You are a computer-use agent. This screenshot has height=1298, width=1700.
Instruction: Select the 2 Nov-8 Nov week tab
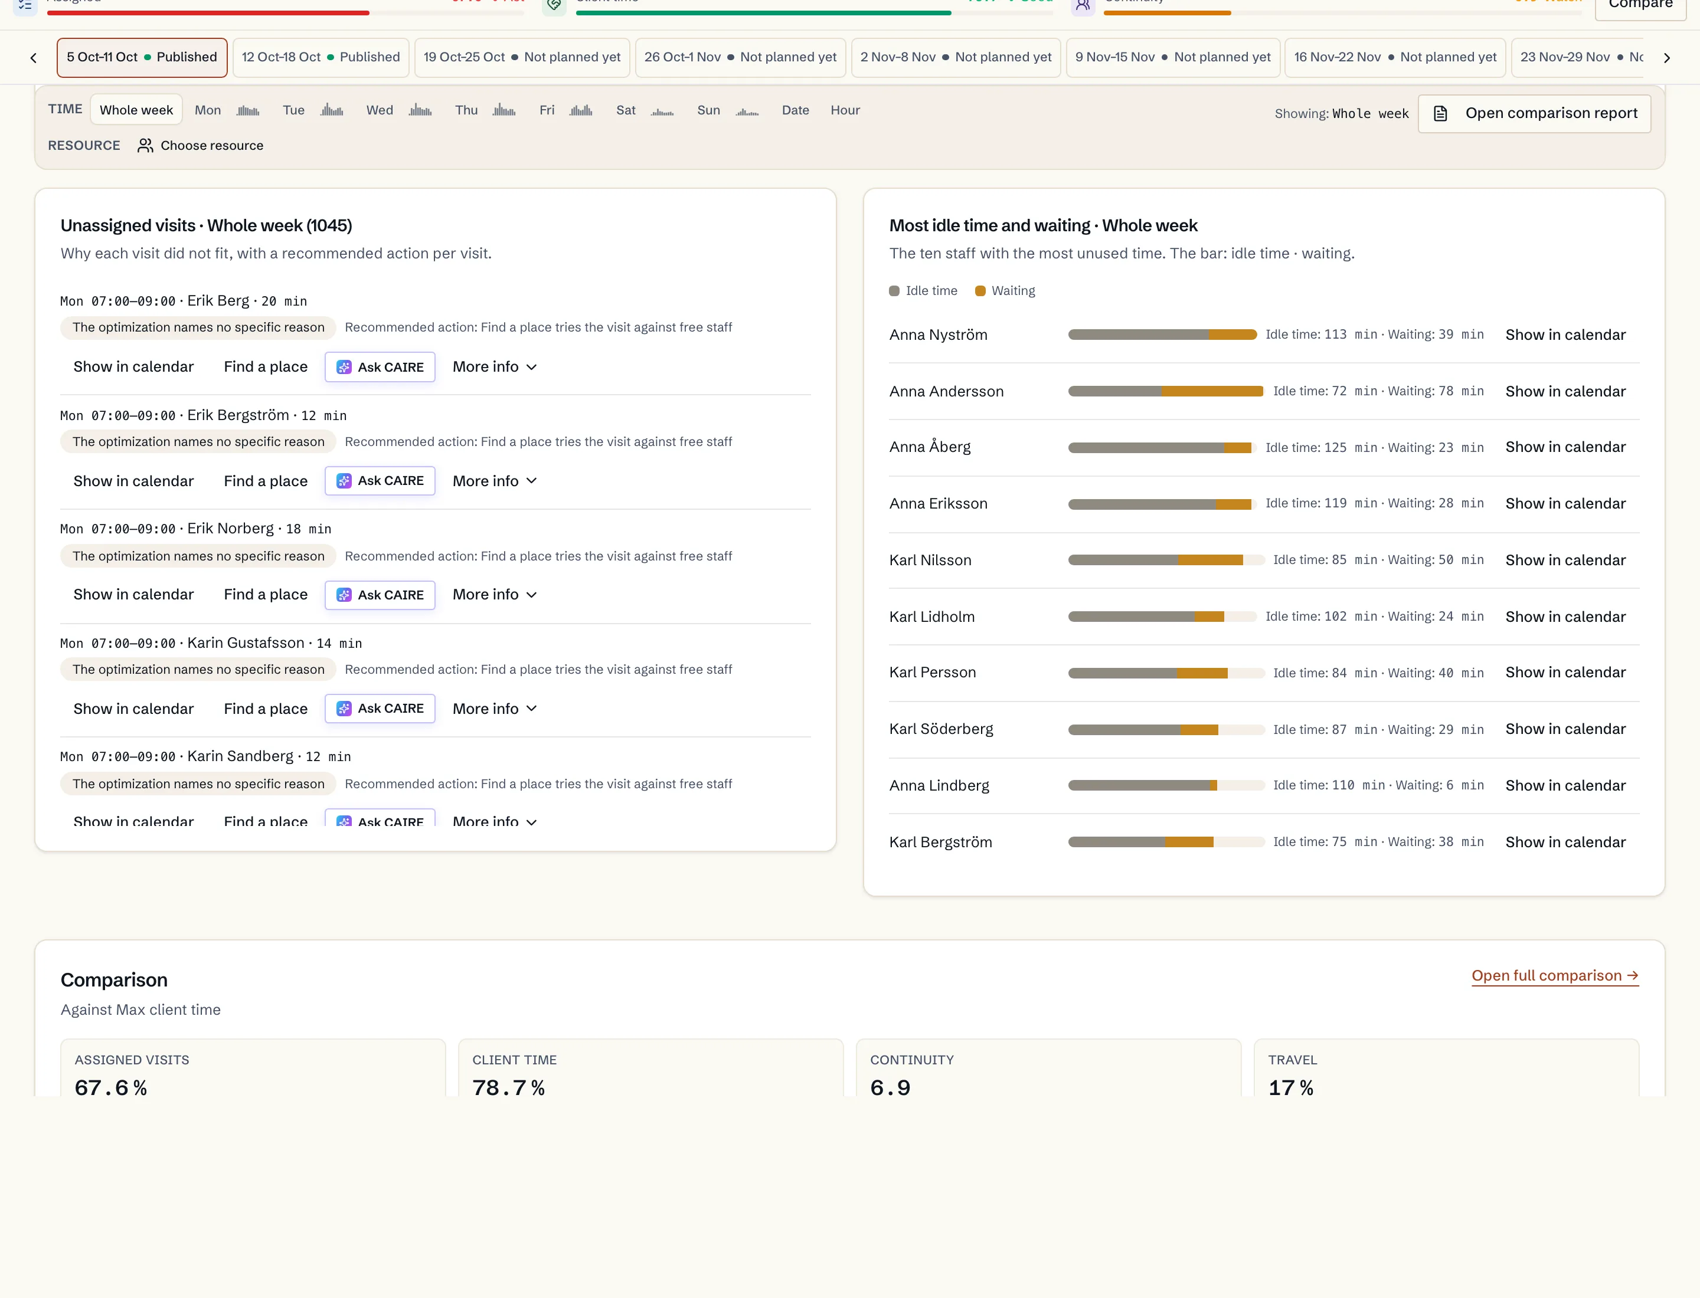click(x=956, y=57)
